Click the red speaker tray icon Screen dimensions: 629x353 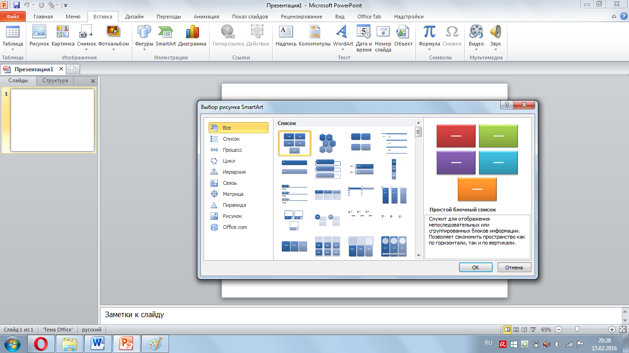(x=547, y=344)
